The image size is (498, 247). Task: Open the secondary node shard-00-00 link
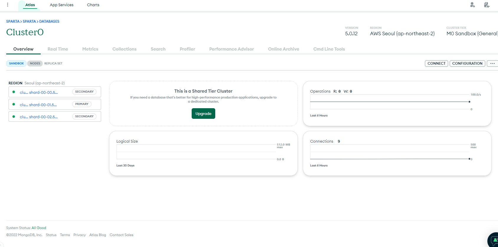(x=39, y=92)
